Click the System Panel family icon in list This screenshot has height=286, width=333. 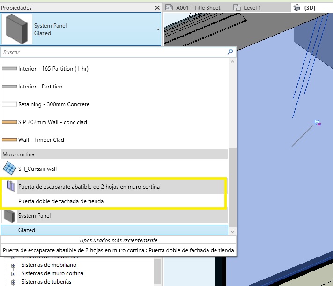coord(9,216)
